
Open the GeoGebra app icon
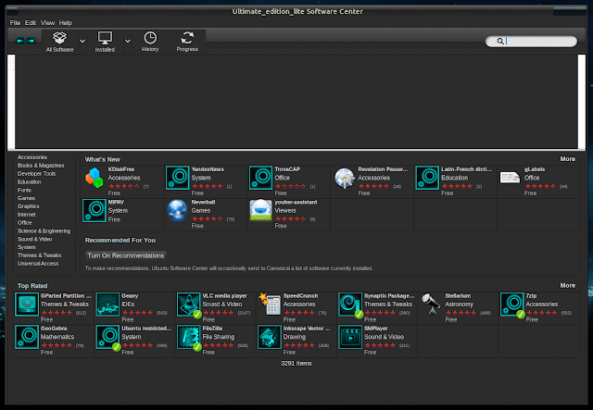(x=27, y=337)
